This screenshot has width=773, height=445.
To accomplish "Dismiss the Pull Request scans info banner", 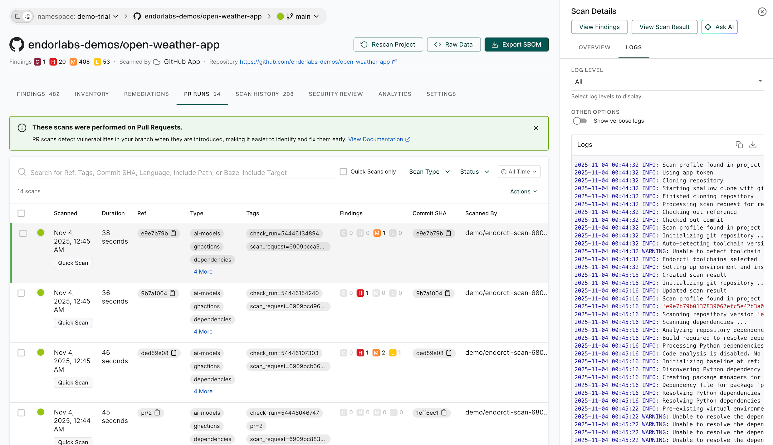I will coord(536,127).
